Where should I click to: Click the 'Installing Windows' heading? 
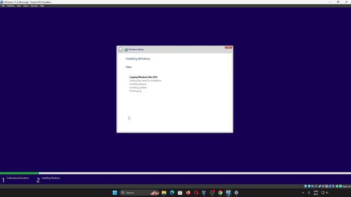[138, 59]
